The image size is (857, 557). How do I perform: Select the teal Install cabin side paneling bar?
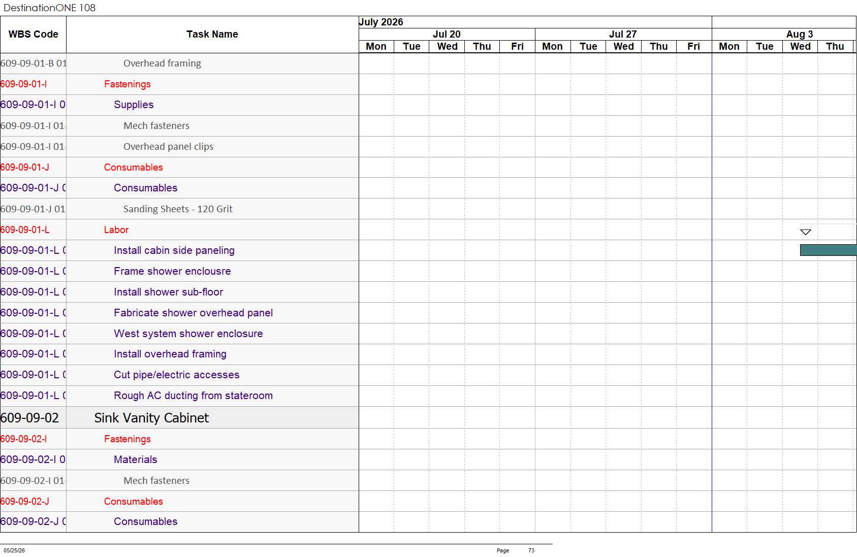[x=828, y=250]
